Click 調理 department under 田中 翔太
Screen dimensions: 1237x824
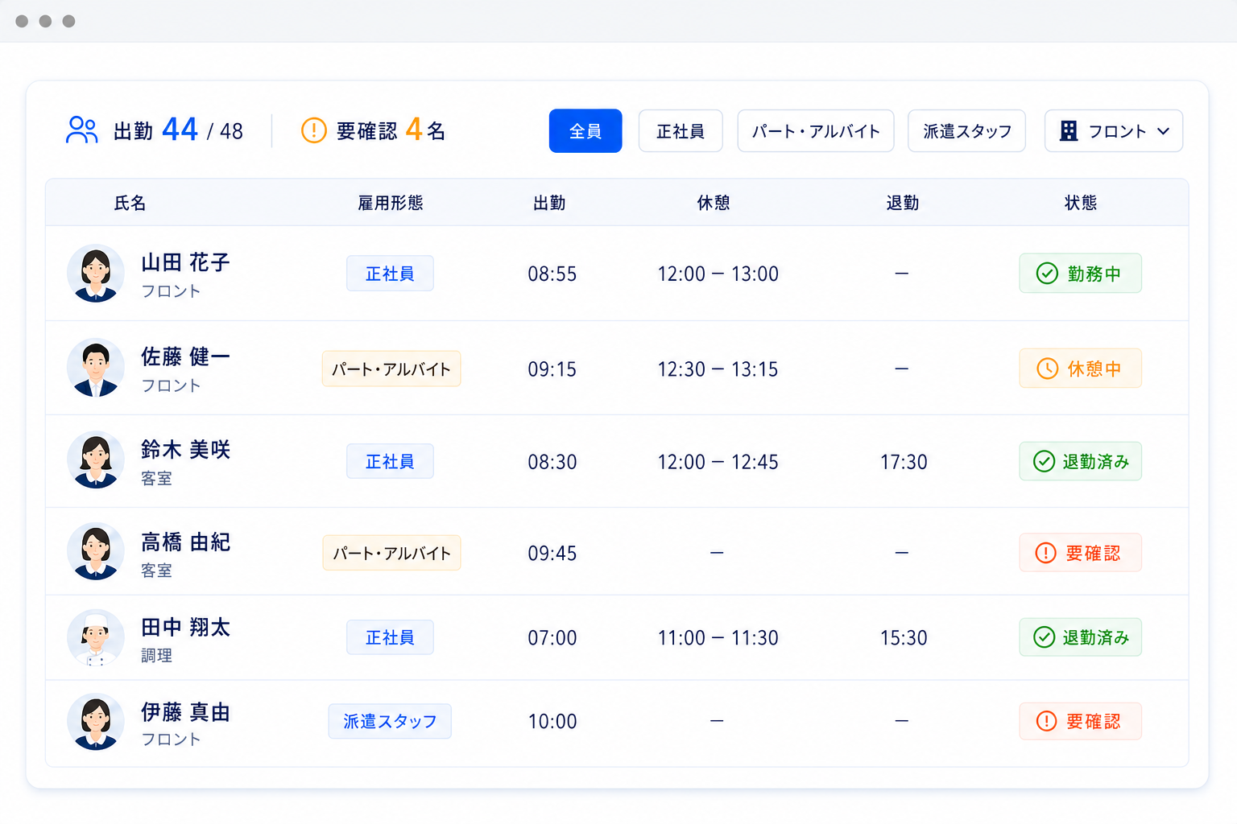(156, 656)
